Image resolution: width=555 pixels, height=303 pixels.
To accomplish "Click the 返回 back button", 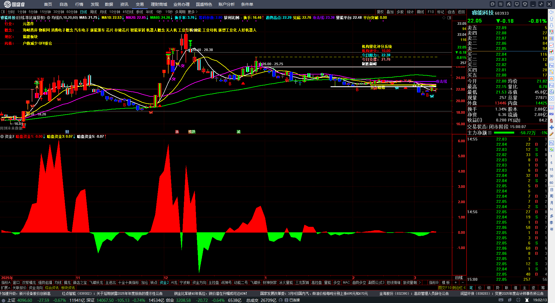I will tap(461, 12).
